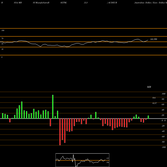This screenshot has width=167, height=167.
Task: Click the MR axis label -100
Action: click(x=164, y=147)
